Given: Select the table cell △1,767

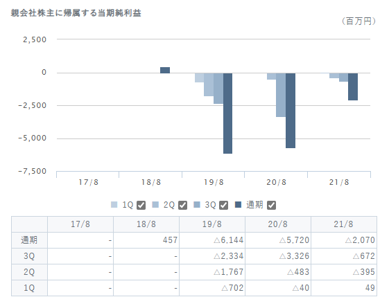Looking at the screenshot, I should (212, 272).
